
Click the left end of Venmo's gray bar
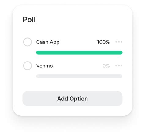38,76
